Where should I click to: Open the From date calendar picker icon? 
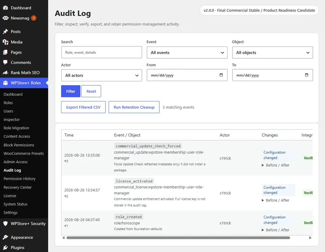(x=221, y=75)
